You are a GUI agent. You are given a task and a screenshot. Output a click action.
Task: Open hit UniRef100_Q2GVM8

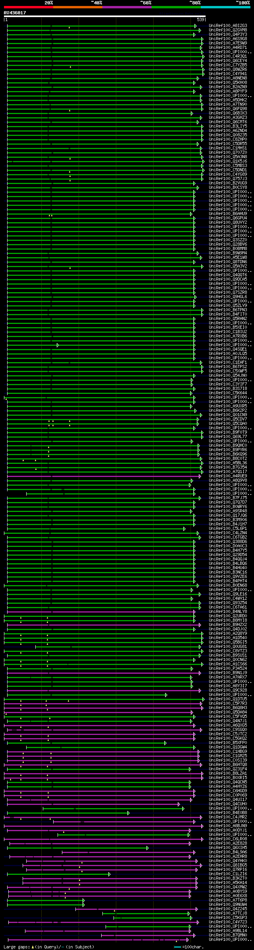(228, 30)
